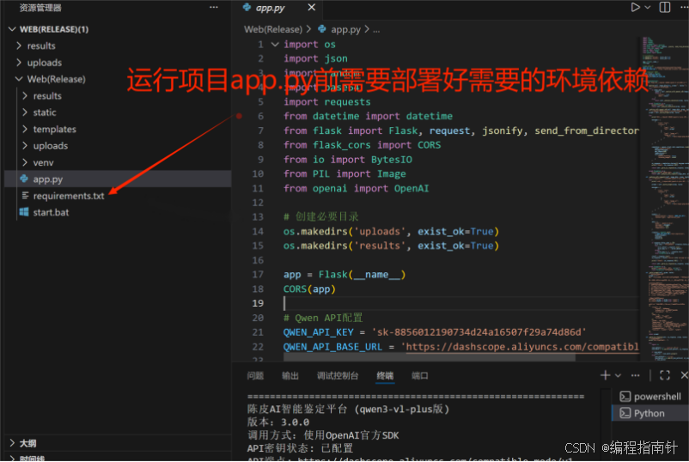Open the start.bat file
Screen dimensions: 689x462
pos(118,212)
